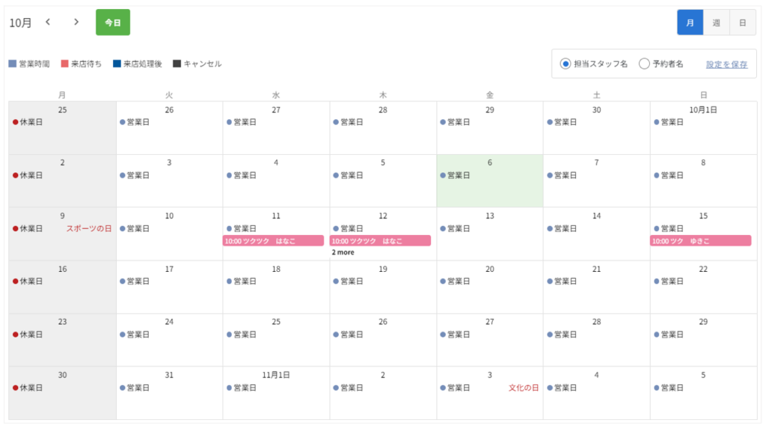Click the red 休業日 dot on the 25th
The width and height of the screenshot is (766, 426).
[x=16, y=122]
